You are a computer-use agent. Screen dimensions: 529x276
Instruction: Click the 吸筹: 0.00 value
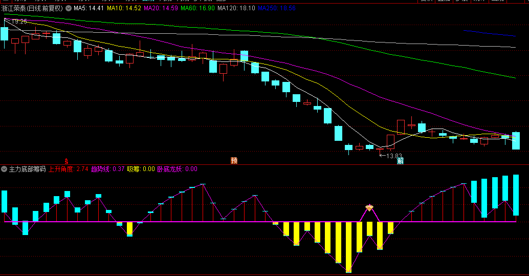point(141,169)
